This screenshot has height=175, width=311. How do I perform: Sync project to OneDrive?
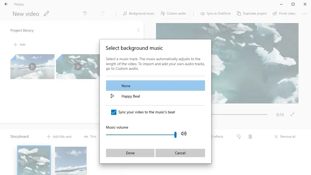point(215,13)
